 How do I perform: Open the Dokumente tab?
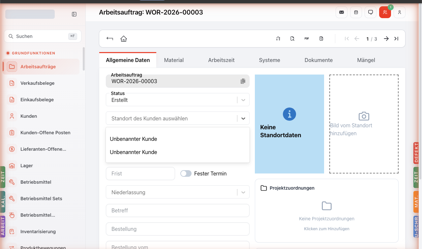pos(318,60)
